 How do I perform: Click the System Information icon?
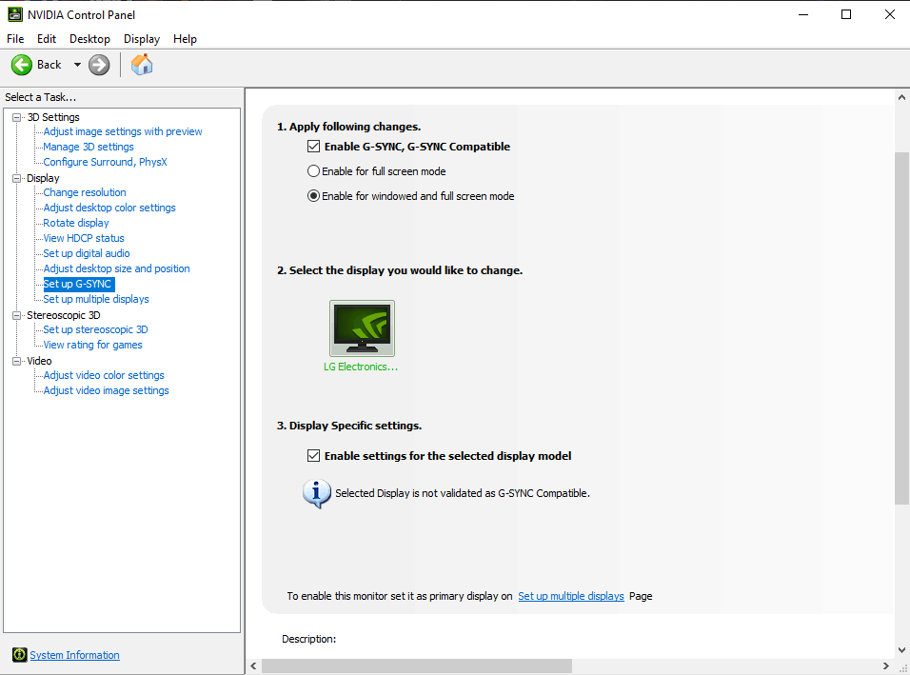pyautogui.click(x=19, y=655)
